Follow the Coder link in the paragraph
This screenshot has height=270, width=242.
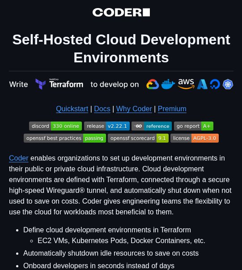18,158
